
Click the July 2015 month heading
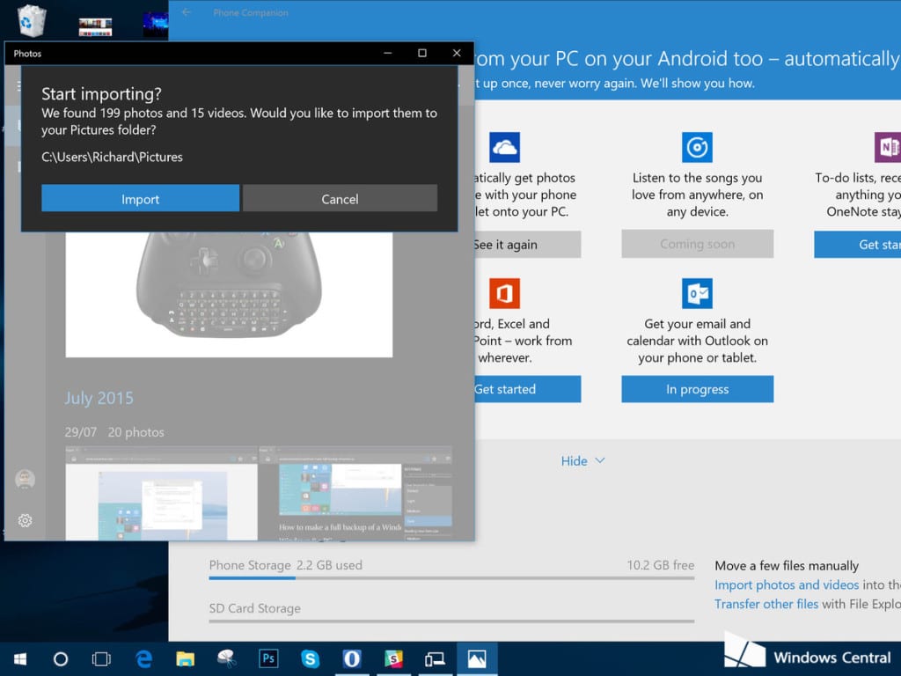click(99, 398)
